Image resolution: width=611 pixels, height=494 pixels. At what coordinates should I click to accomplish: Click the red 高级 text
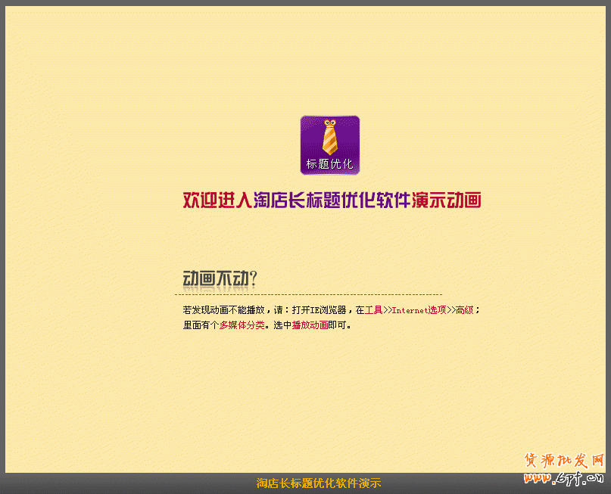[465, 310]
